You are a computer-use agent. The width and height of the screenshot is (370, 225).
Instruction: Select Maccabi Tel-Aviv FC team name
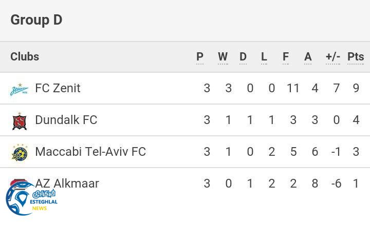pos(90,152)
